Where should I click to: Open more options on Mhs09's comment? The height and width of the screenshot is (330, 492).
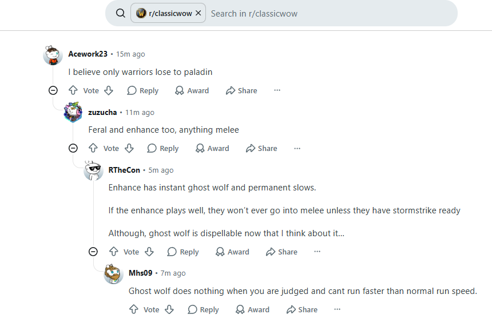(x=338, y=309)
